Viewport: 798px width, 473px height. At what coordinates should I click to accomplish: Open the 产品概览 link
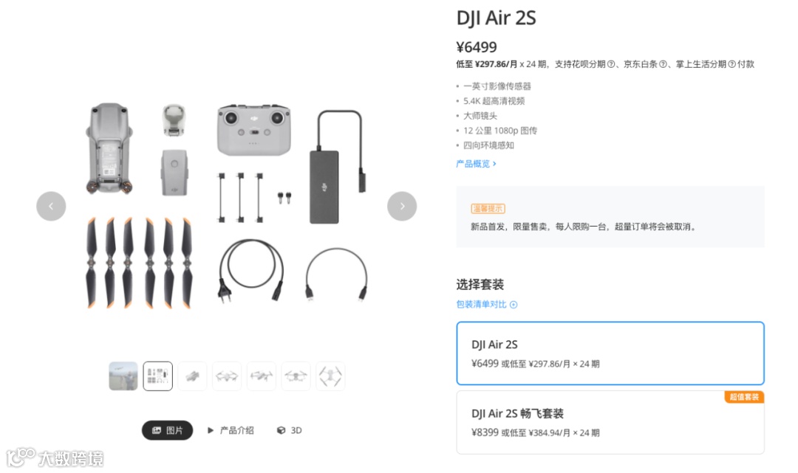point(476,164)
